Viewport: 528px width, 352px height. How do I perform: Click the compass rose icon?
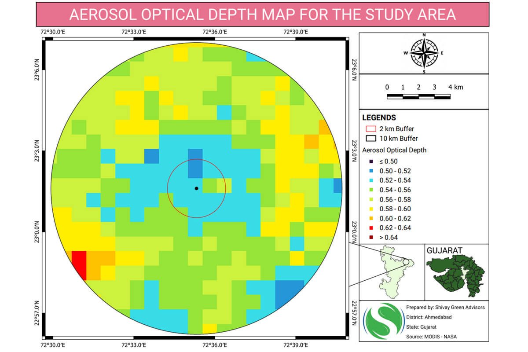click(x=424, y=53)
